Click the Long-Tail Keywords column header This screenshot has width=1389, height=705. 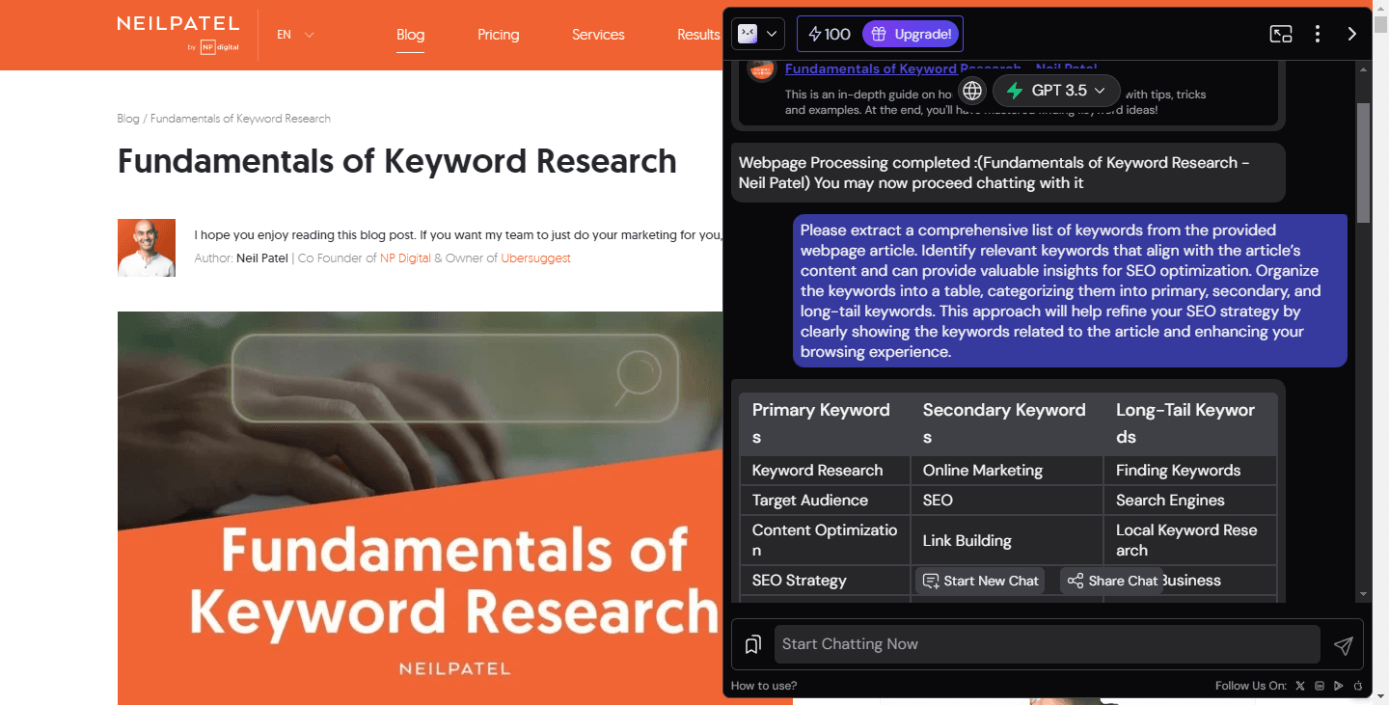pos(1190,423)
